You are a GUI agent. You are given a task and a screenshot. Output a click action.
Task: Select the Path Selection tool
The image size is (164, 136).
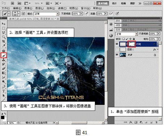click(4, 95)
